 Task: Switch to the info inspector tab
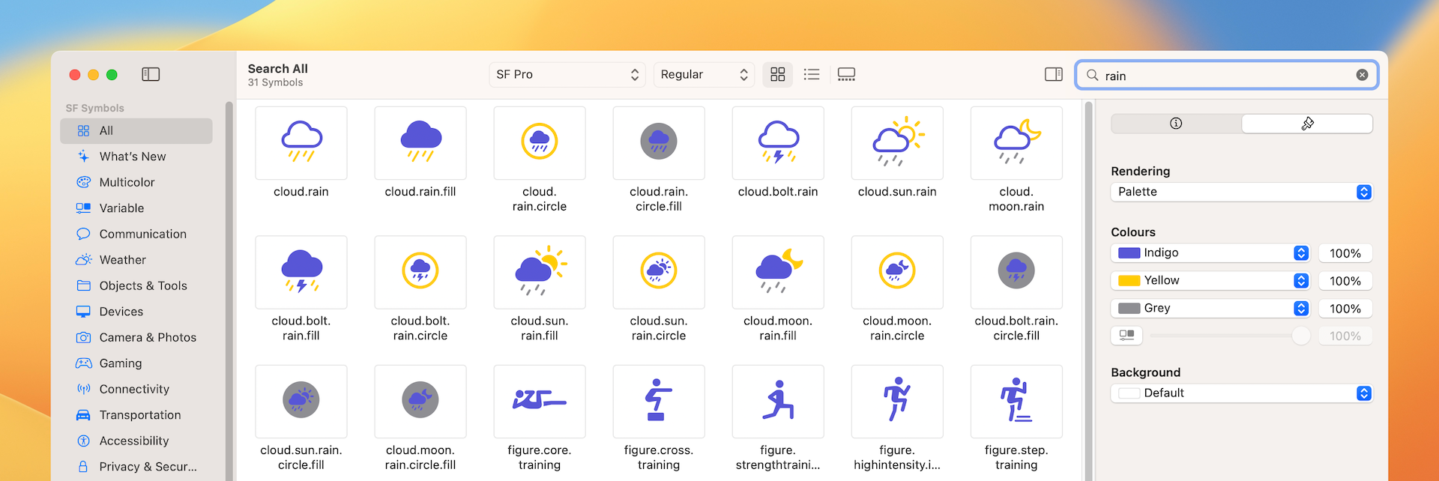(x=1176, y=124)
